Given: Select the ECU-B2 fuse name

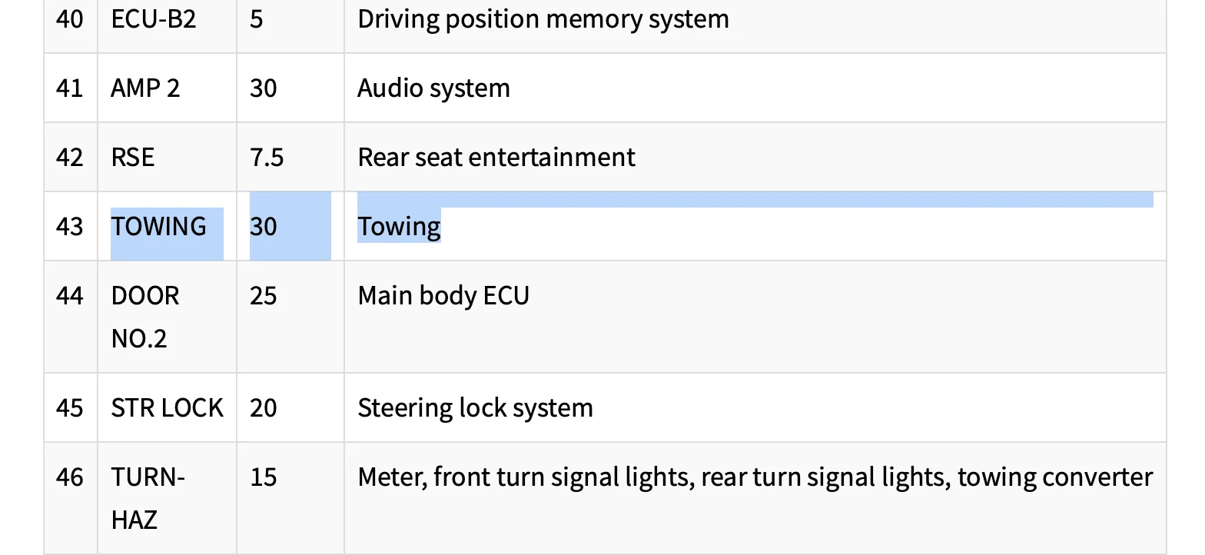Looking at the screenshot, I should (154, 18).
